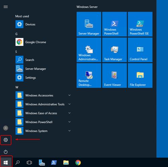Open the Control Panel tile

click(140, 50)
